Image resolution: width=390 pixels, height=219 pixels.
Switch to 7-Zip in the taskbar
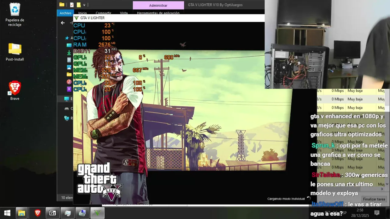tap(53, 213)
